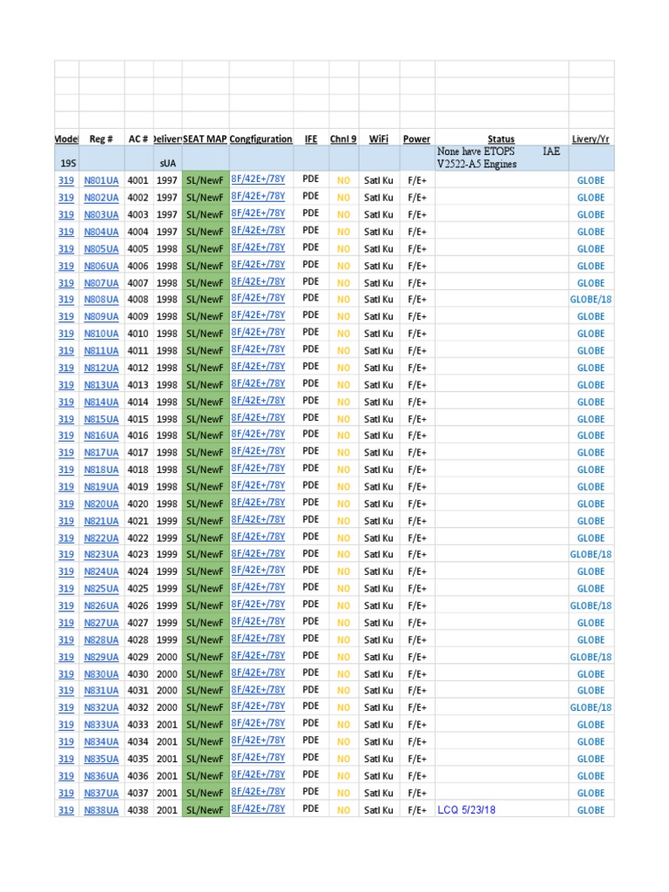
Task: Select AC number 4012 cell
Action: click(x=138, y=368)
